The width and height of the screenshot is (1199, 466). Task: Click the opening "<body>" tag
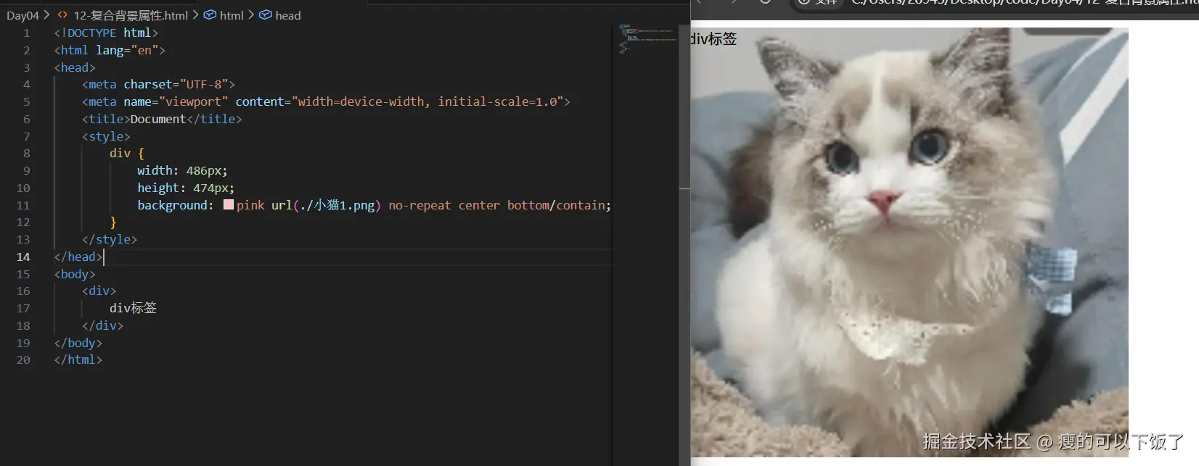click(x=75, y=275)
